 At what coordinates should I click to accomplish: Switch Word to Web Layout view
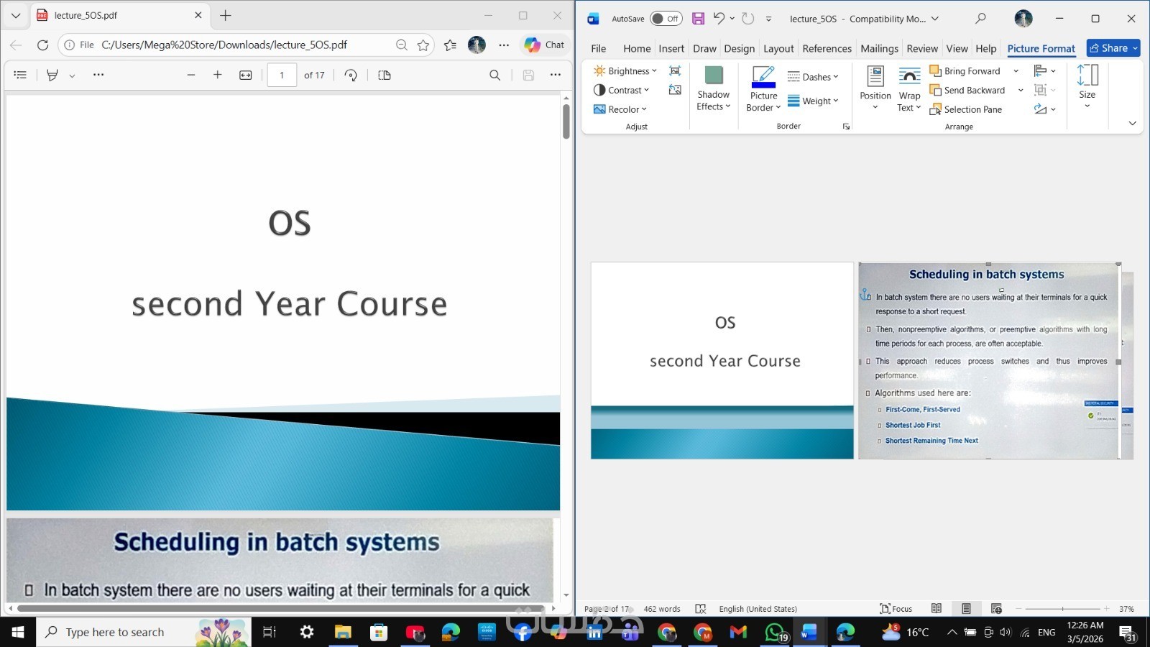point(996,609)
